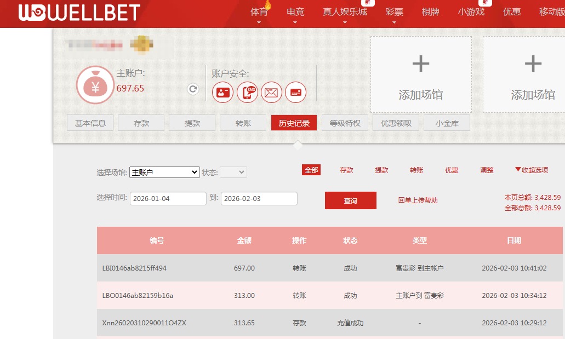
Task: Click the left 添加场馆 plus icon
Action: pos(420,64)
